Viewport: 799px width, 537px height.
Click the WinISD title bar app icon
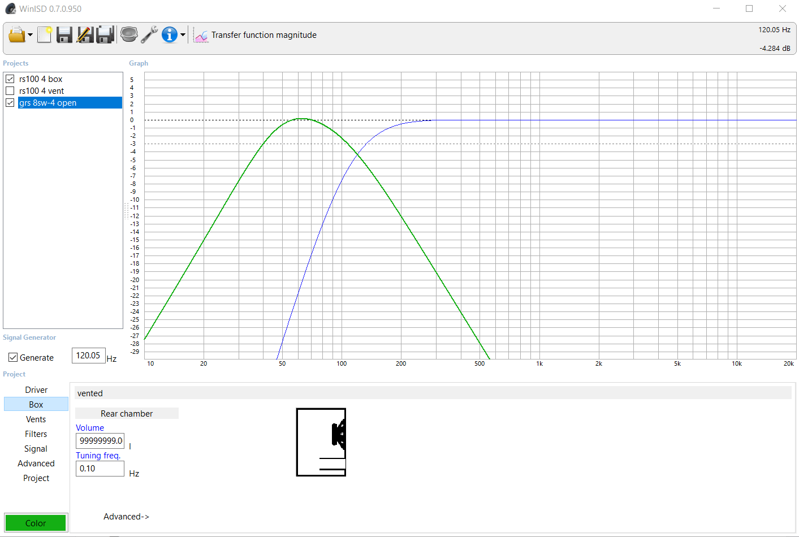pyautogui.click(x=10, y=8)
